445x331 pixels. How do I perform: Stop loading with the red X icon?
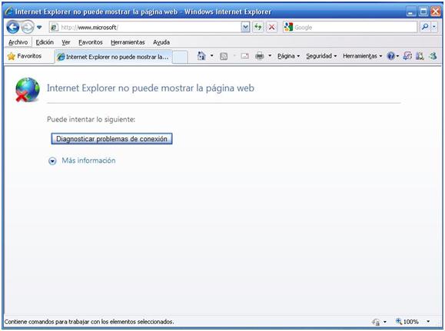click(271, 27)
